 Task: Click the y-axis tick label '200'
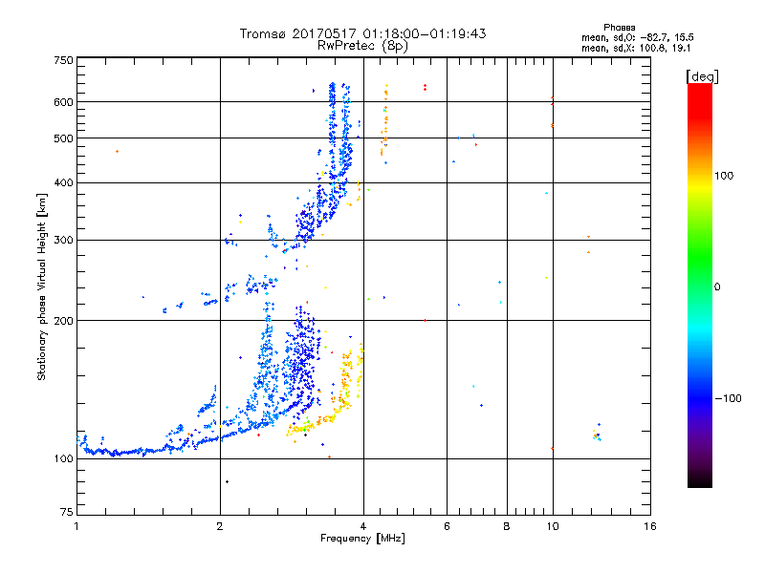coord(63,321)
